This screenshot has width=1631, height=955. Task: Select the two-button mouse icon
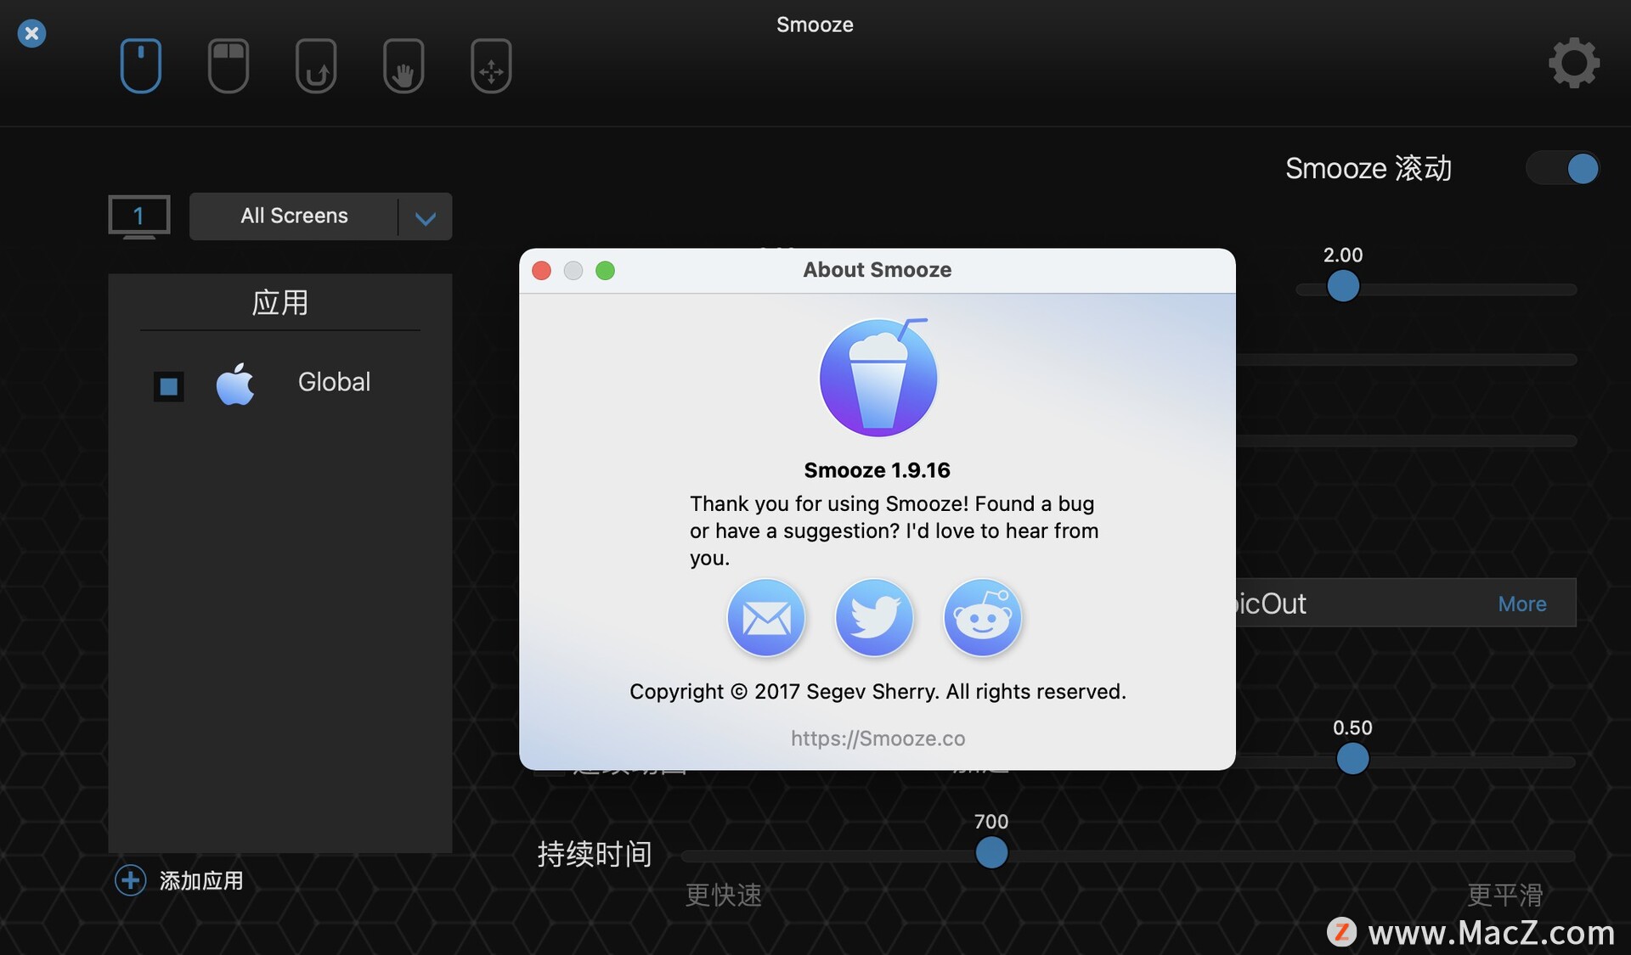(x=228, y=65)
